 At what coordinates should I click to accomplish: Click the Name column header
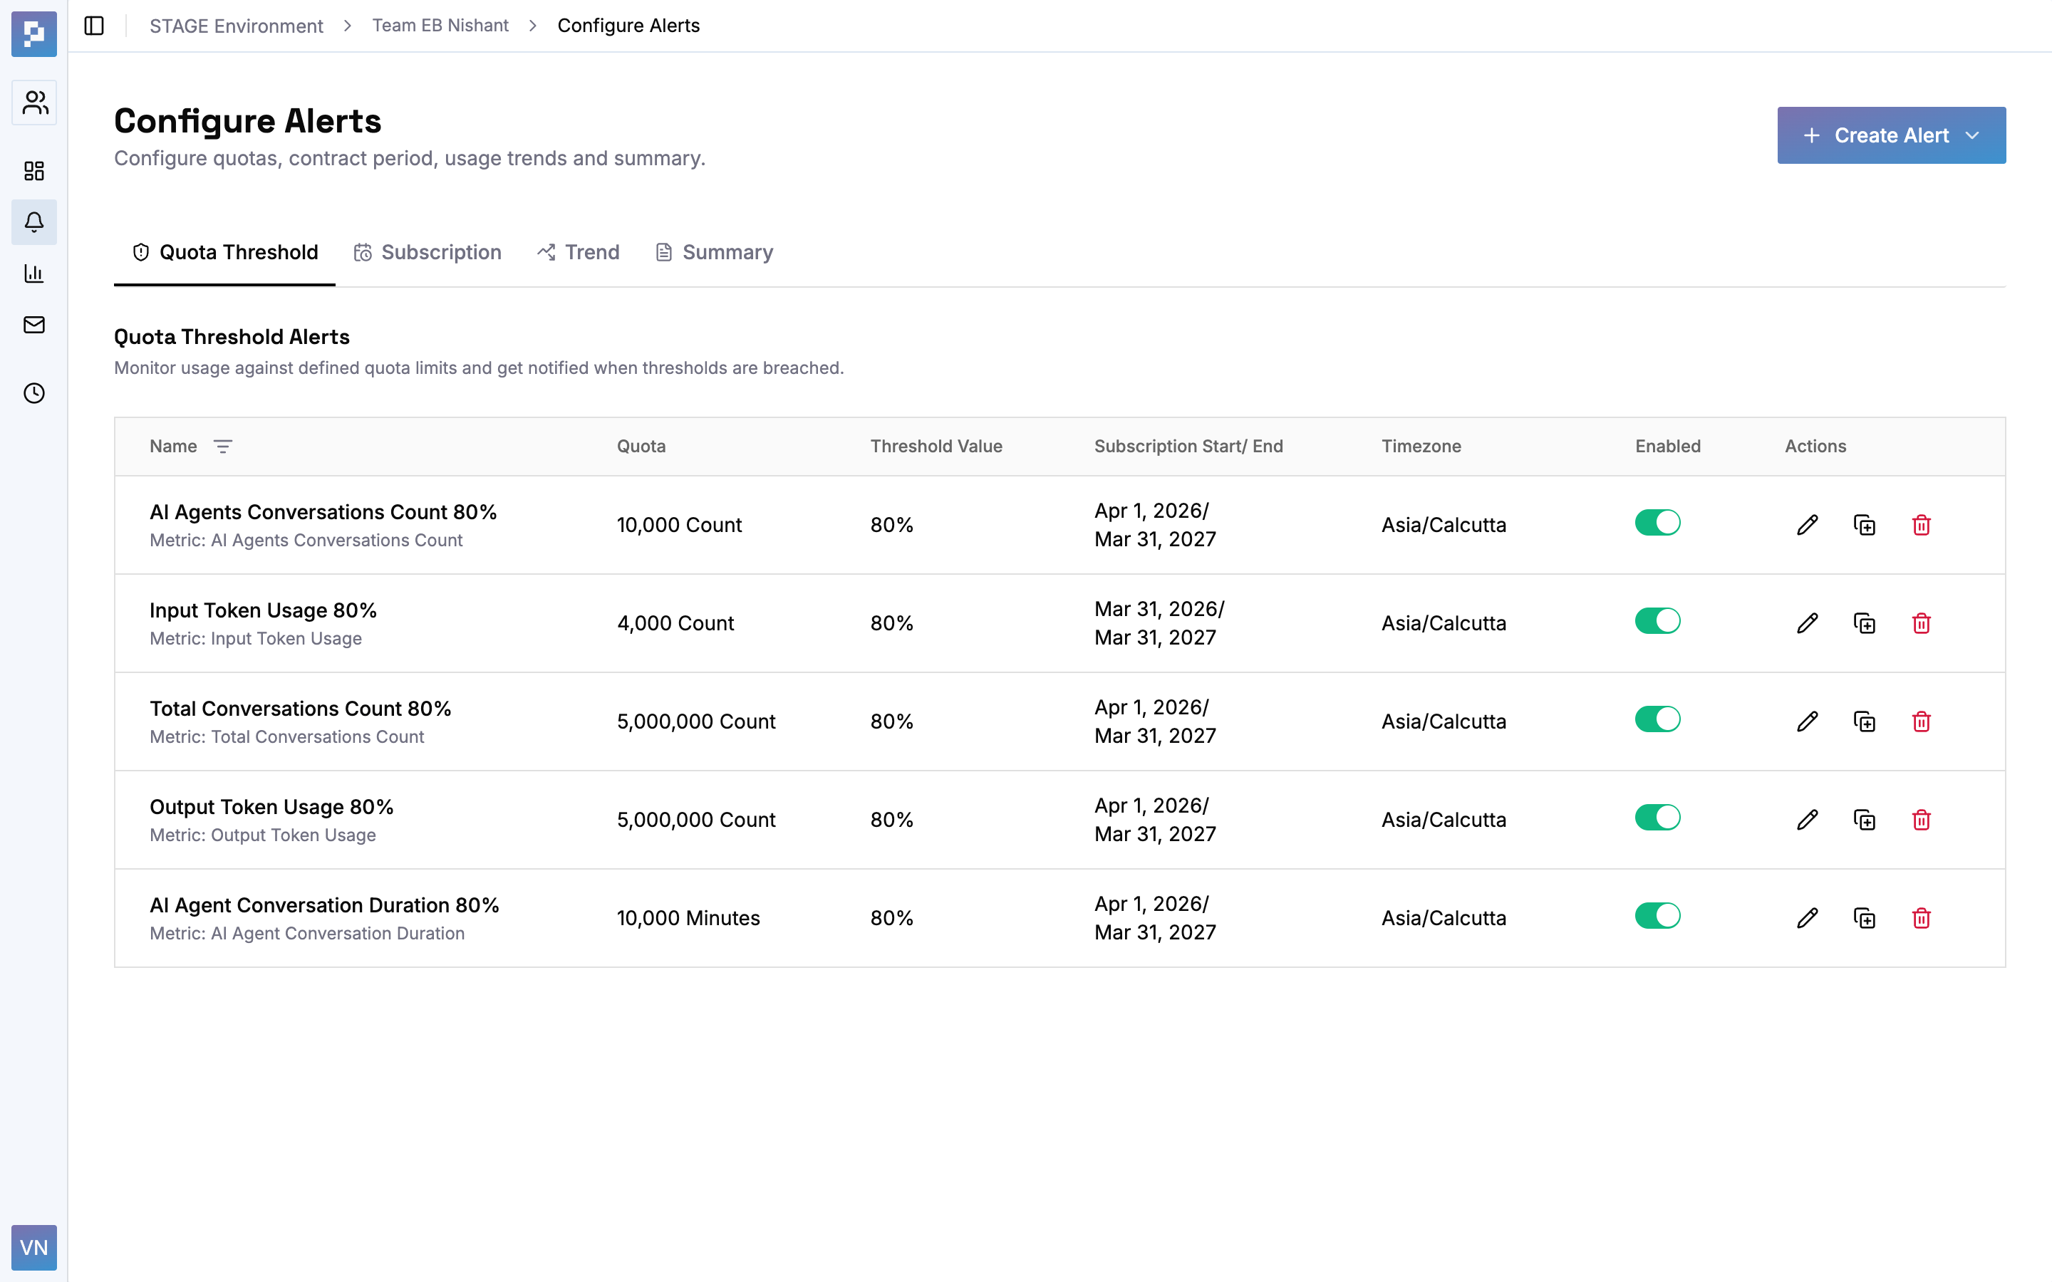[173, 446]
